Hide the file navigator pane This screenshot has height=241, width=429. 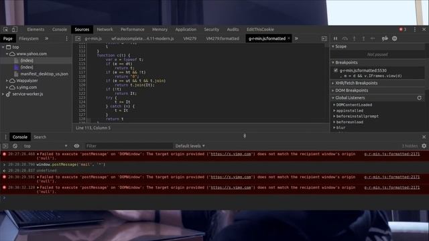click(x=78, y=39)
